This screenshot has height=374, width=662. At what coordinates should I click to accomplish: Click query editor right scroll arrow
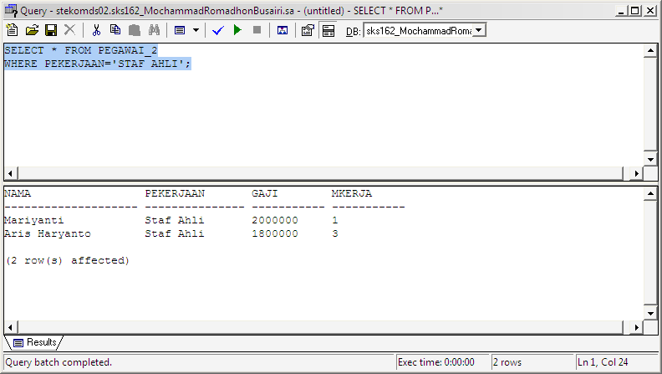click(x=637, y=173)
